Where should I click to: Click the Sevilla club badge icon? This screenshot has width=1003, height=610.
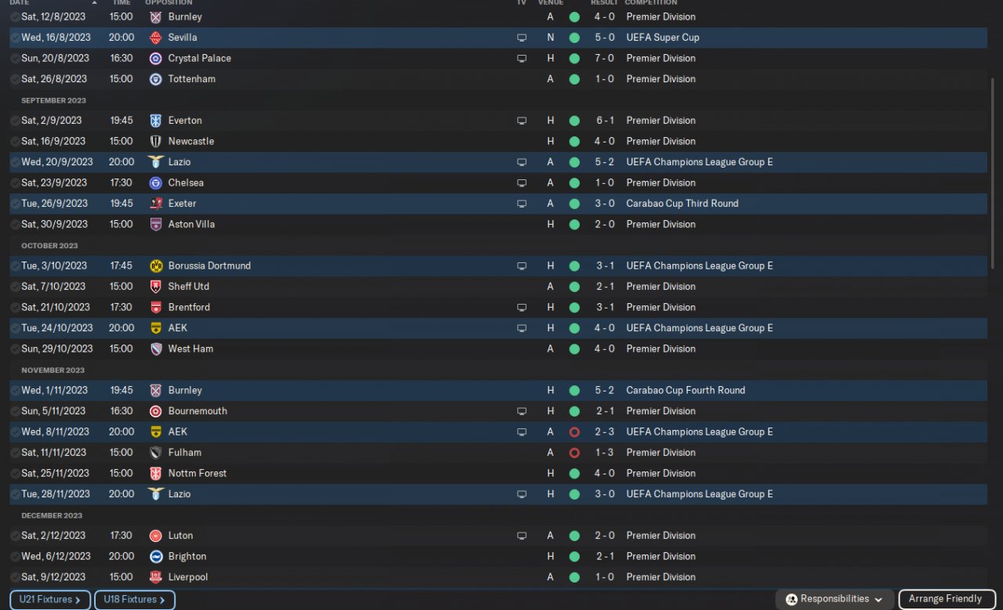(155, 38)
